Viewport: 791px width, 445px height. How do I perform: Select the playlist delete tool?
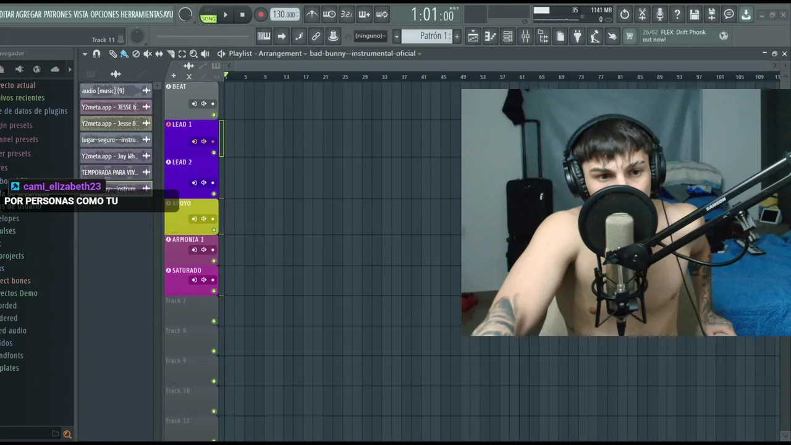136,54
